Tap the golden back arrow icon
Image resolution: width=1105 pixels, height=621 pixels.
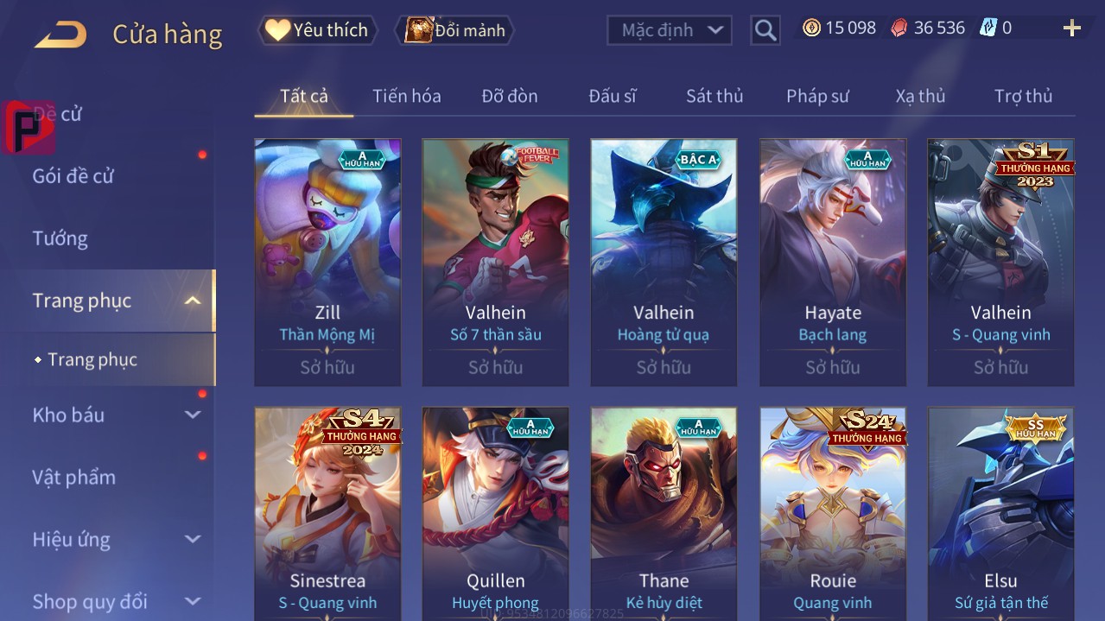[x=60, y=35]
